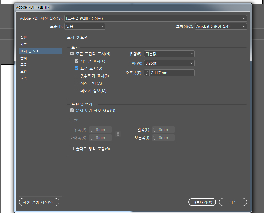The image size is (264, 213).
Task: Select 보안 in the category list
Action: [x=41, y=71]
